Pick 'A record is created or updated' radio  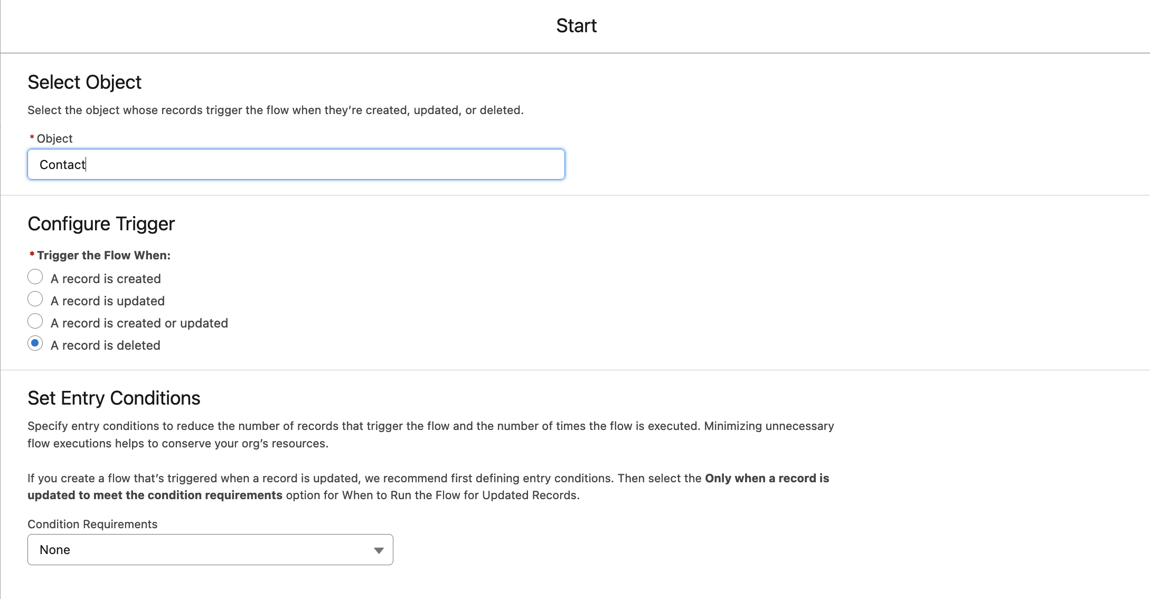coord(35,321)
